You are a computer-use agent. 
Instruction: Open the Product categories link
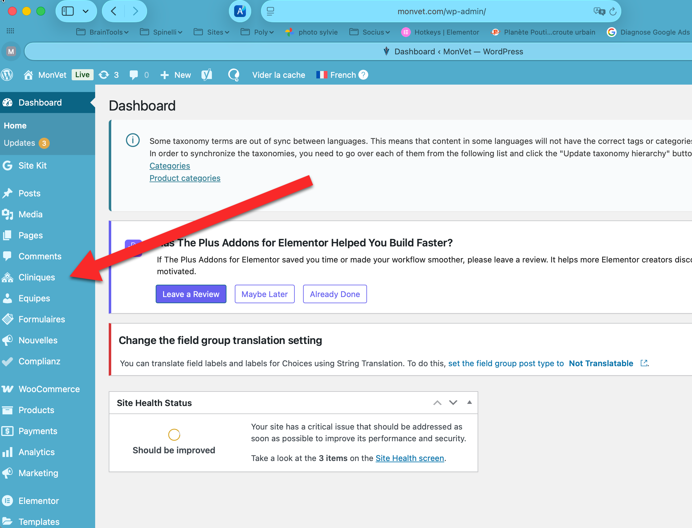185,178
